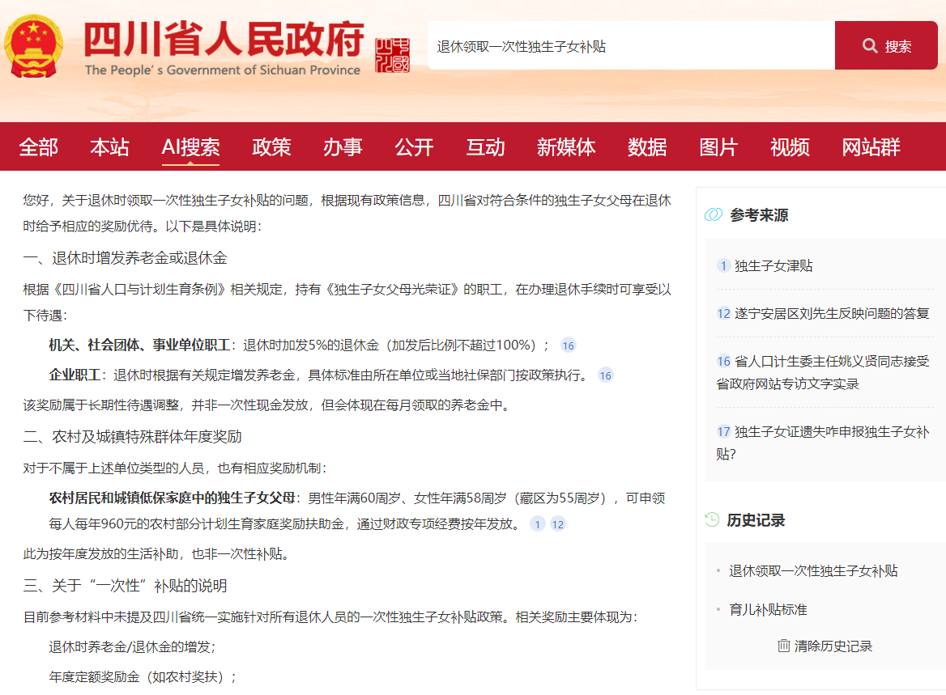The width and height of the screenshot is (946, 695).
Task: Click citation badge 12 near 财政专项经费按年发放
Action: click(x=557, y=524)
